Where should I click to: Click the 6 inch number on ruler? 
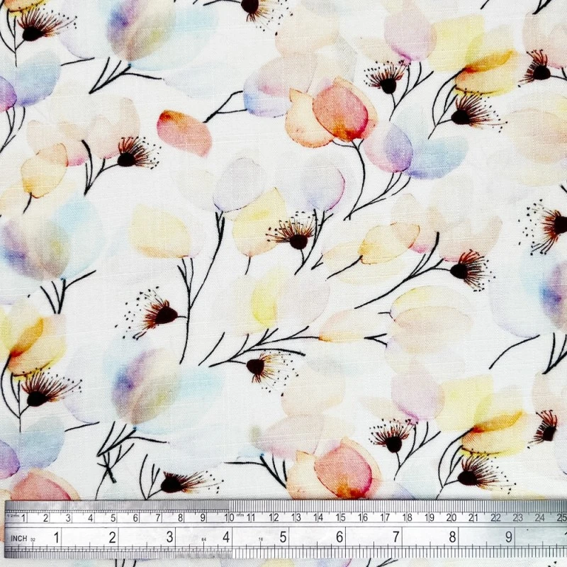click(339, 537)
